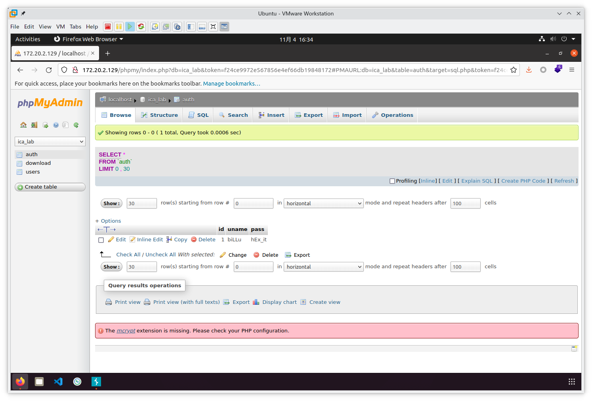Open the system status menu arrow
The width and height of the screenshot is (592, 401).
(x=573, y=39)
